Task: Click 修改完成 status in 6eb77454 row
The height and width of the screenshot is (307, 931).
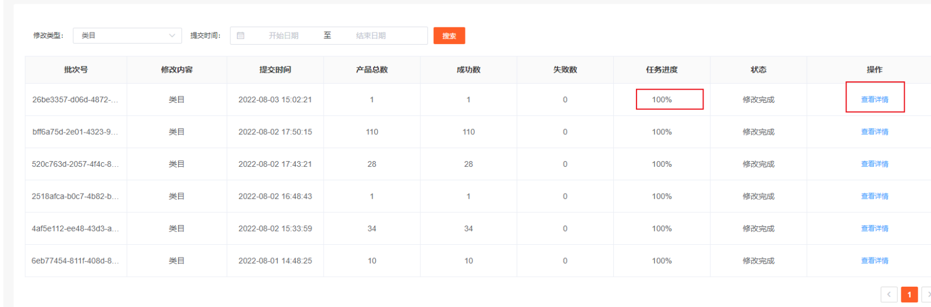Action: click(x=758, y=260)
